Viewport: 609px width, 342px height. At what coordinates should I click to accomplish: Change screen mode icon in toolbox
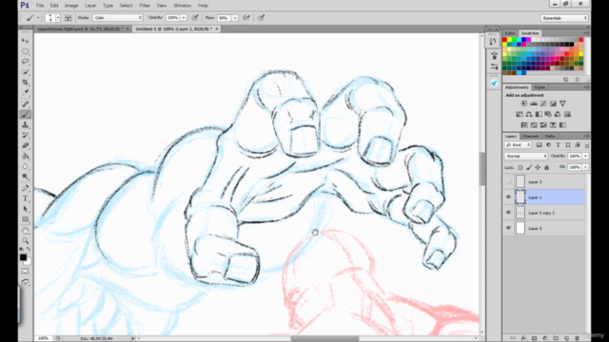(26, 282)
